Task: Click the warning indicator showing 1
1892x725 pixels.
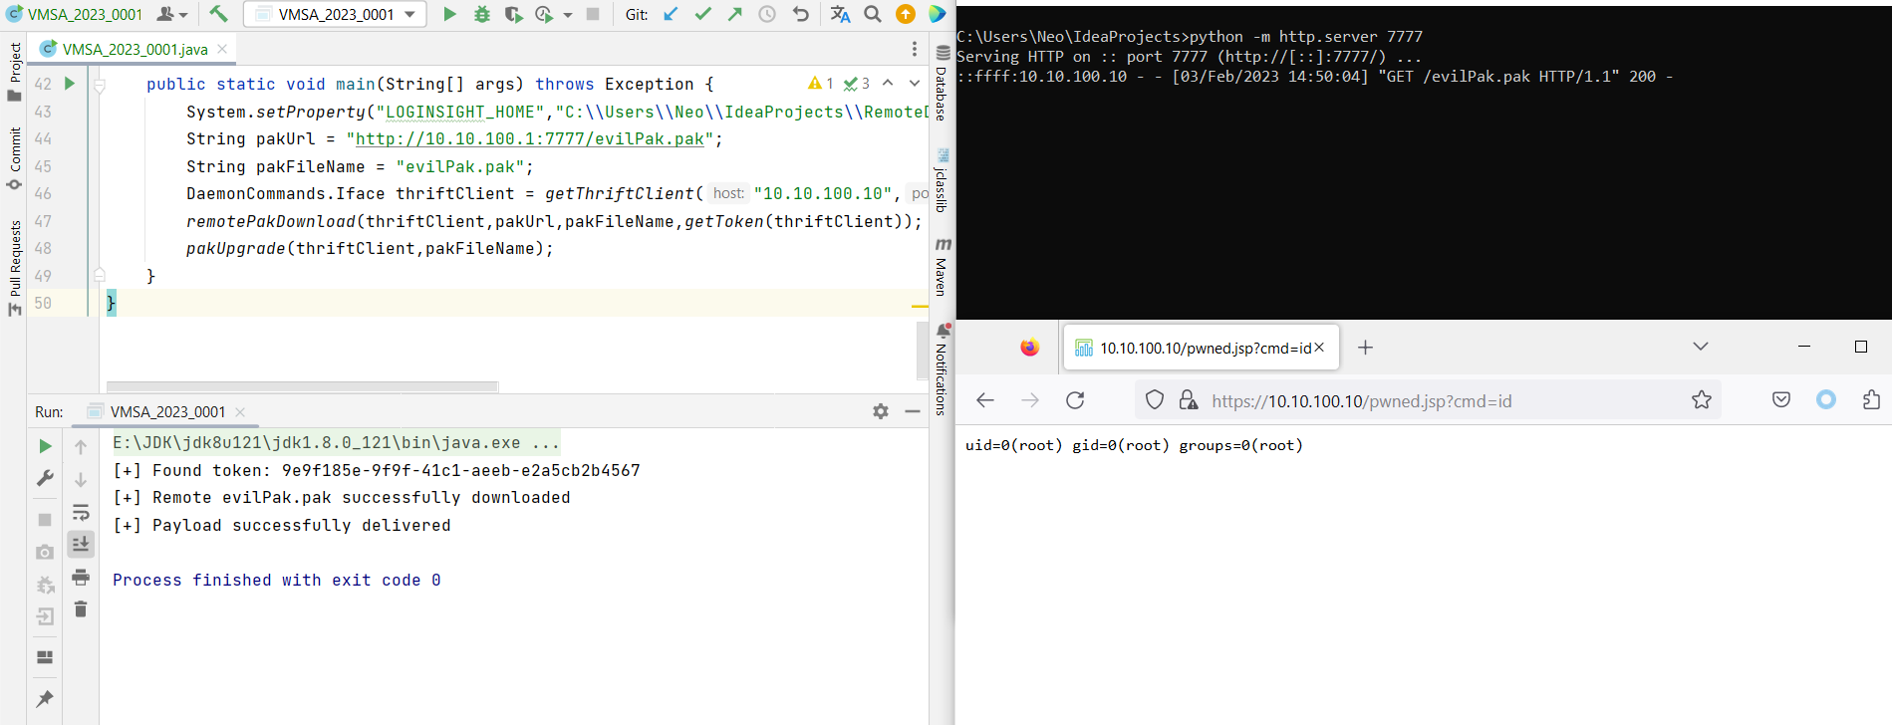Action: click(x=821, y=84)
